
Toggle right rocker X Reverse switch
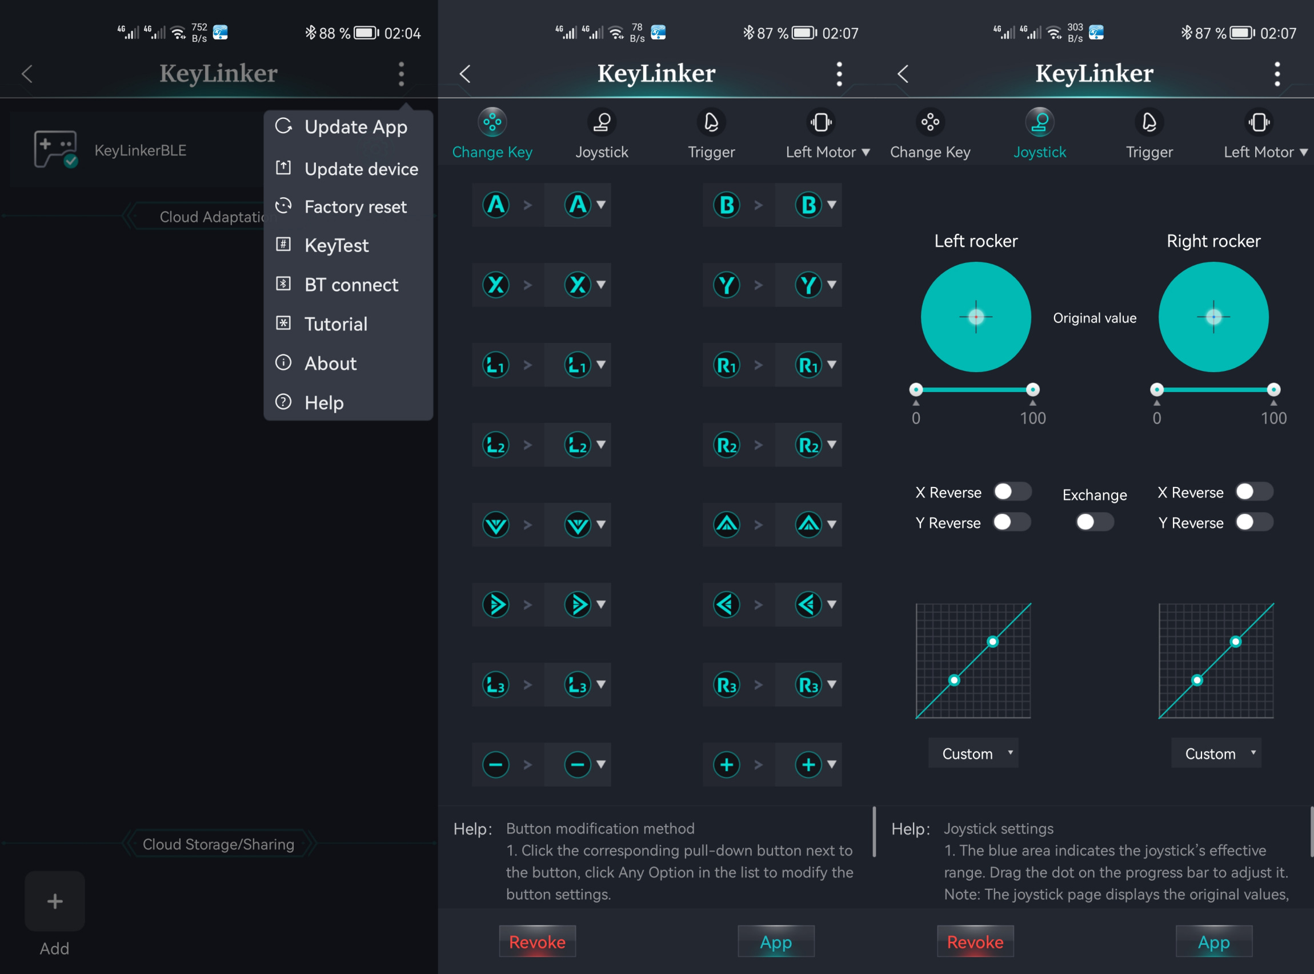(x=1254, y=492)
